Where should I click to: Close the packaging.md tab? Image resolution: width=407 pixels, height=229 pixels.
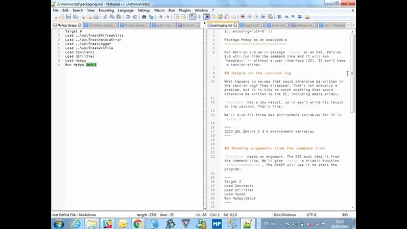235,25
